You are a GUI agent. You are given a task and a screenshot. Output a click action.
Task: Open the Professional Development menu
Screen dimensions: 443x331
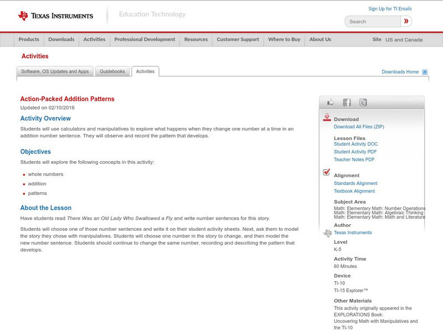click(x=145, y=39)
